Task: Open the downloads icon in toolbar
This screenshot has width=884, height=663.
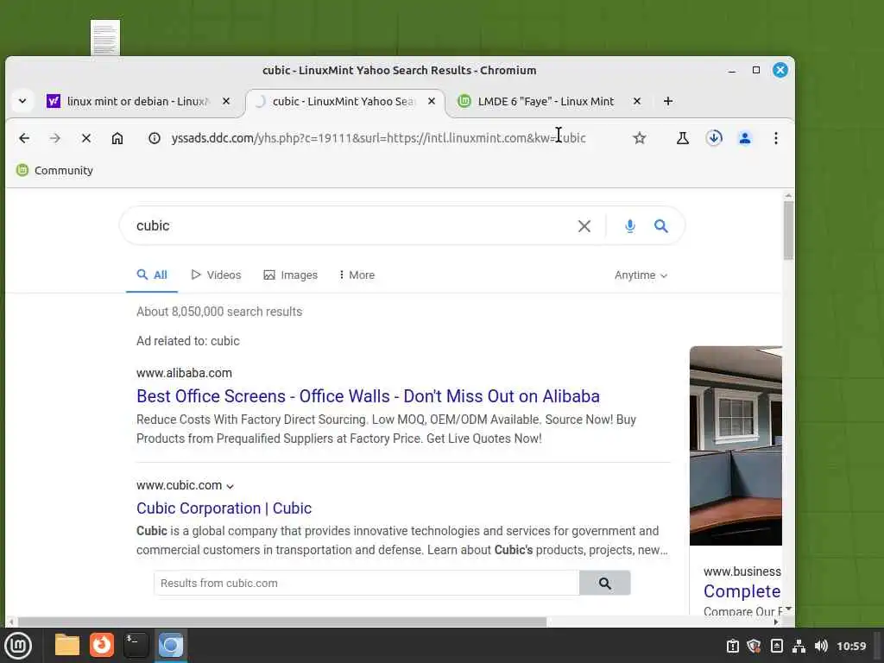Action: tap(714, 138)
